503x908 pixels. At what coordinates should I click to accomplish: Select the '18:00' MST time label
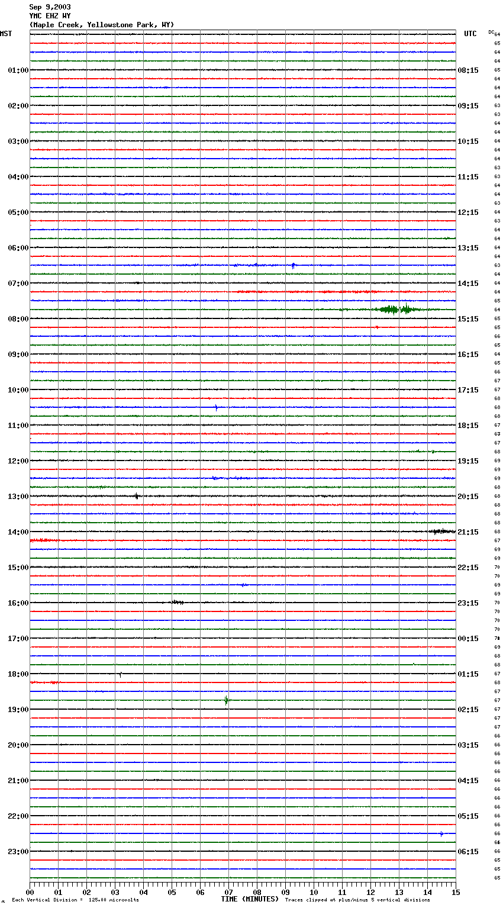pyautogui.click(x=18, y=674)
